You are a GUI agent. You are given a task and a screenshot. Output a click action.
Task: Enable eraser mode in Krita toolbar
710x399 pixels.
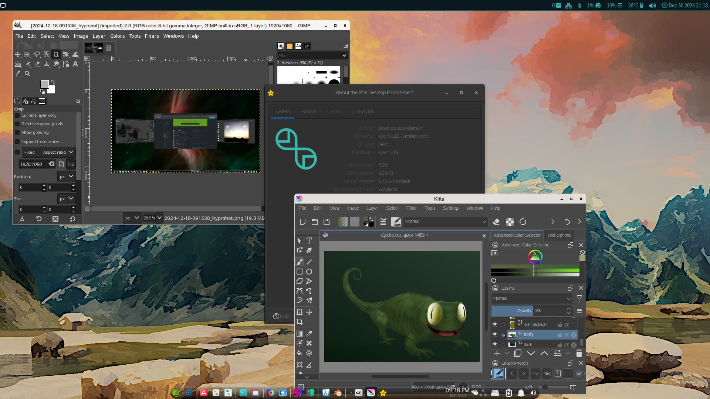(496, 222)
